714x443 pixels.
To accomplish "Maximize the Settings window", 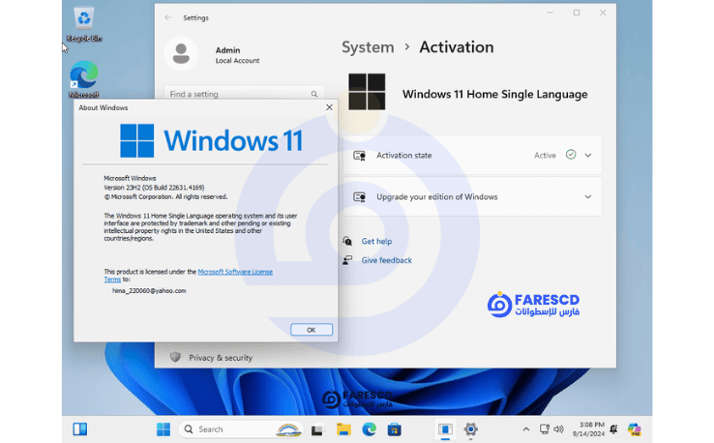I will (577, 13).
